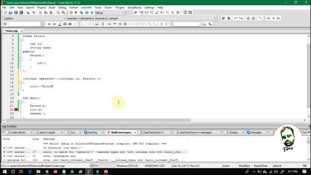The width and height of the screenshot is (311, 175).
Task: Open the Settings menu
Action: (149, 7)
